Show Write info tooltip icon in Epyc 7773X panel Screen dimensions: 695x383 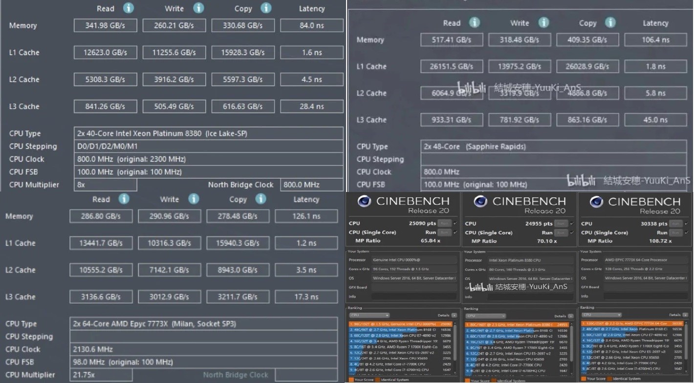pyautogui.click(x=194, y=199)
